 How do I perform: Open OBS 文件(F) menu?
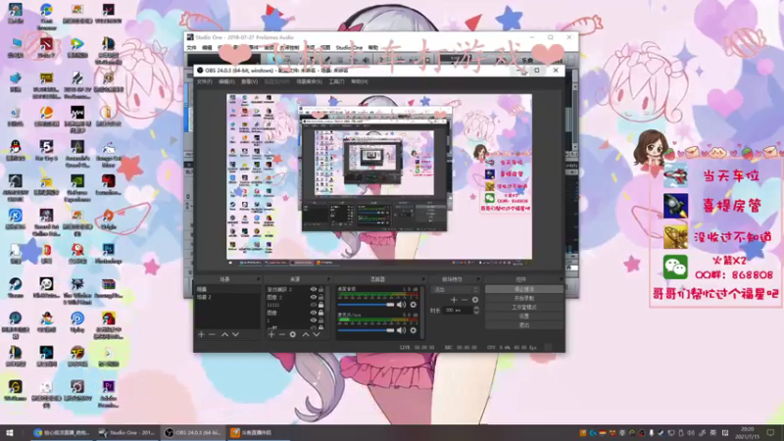204,81
